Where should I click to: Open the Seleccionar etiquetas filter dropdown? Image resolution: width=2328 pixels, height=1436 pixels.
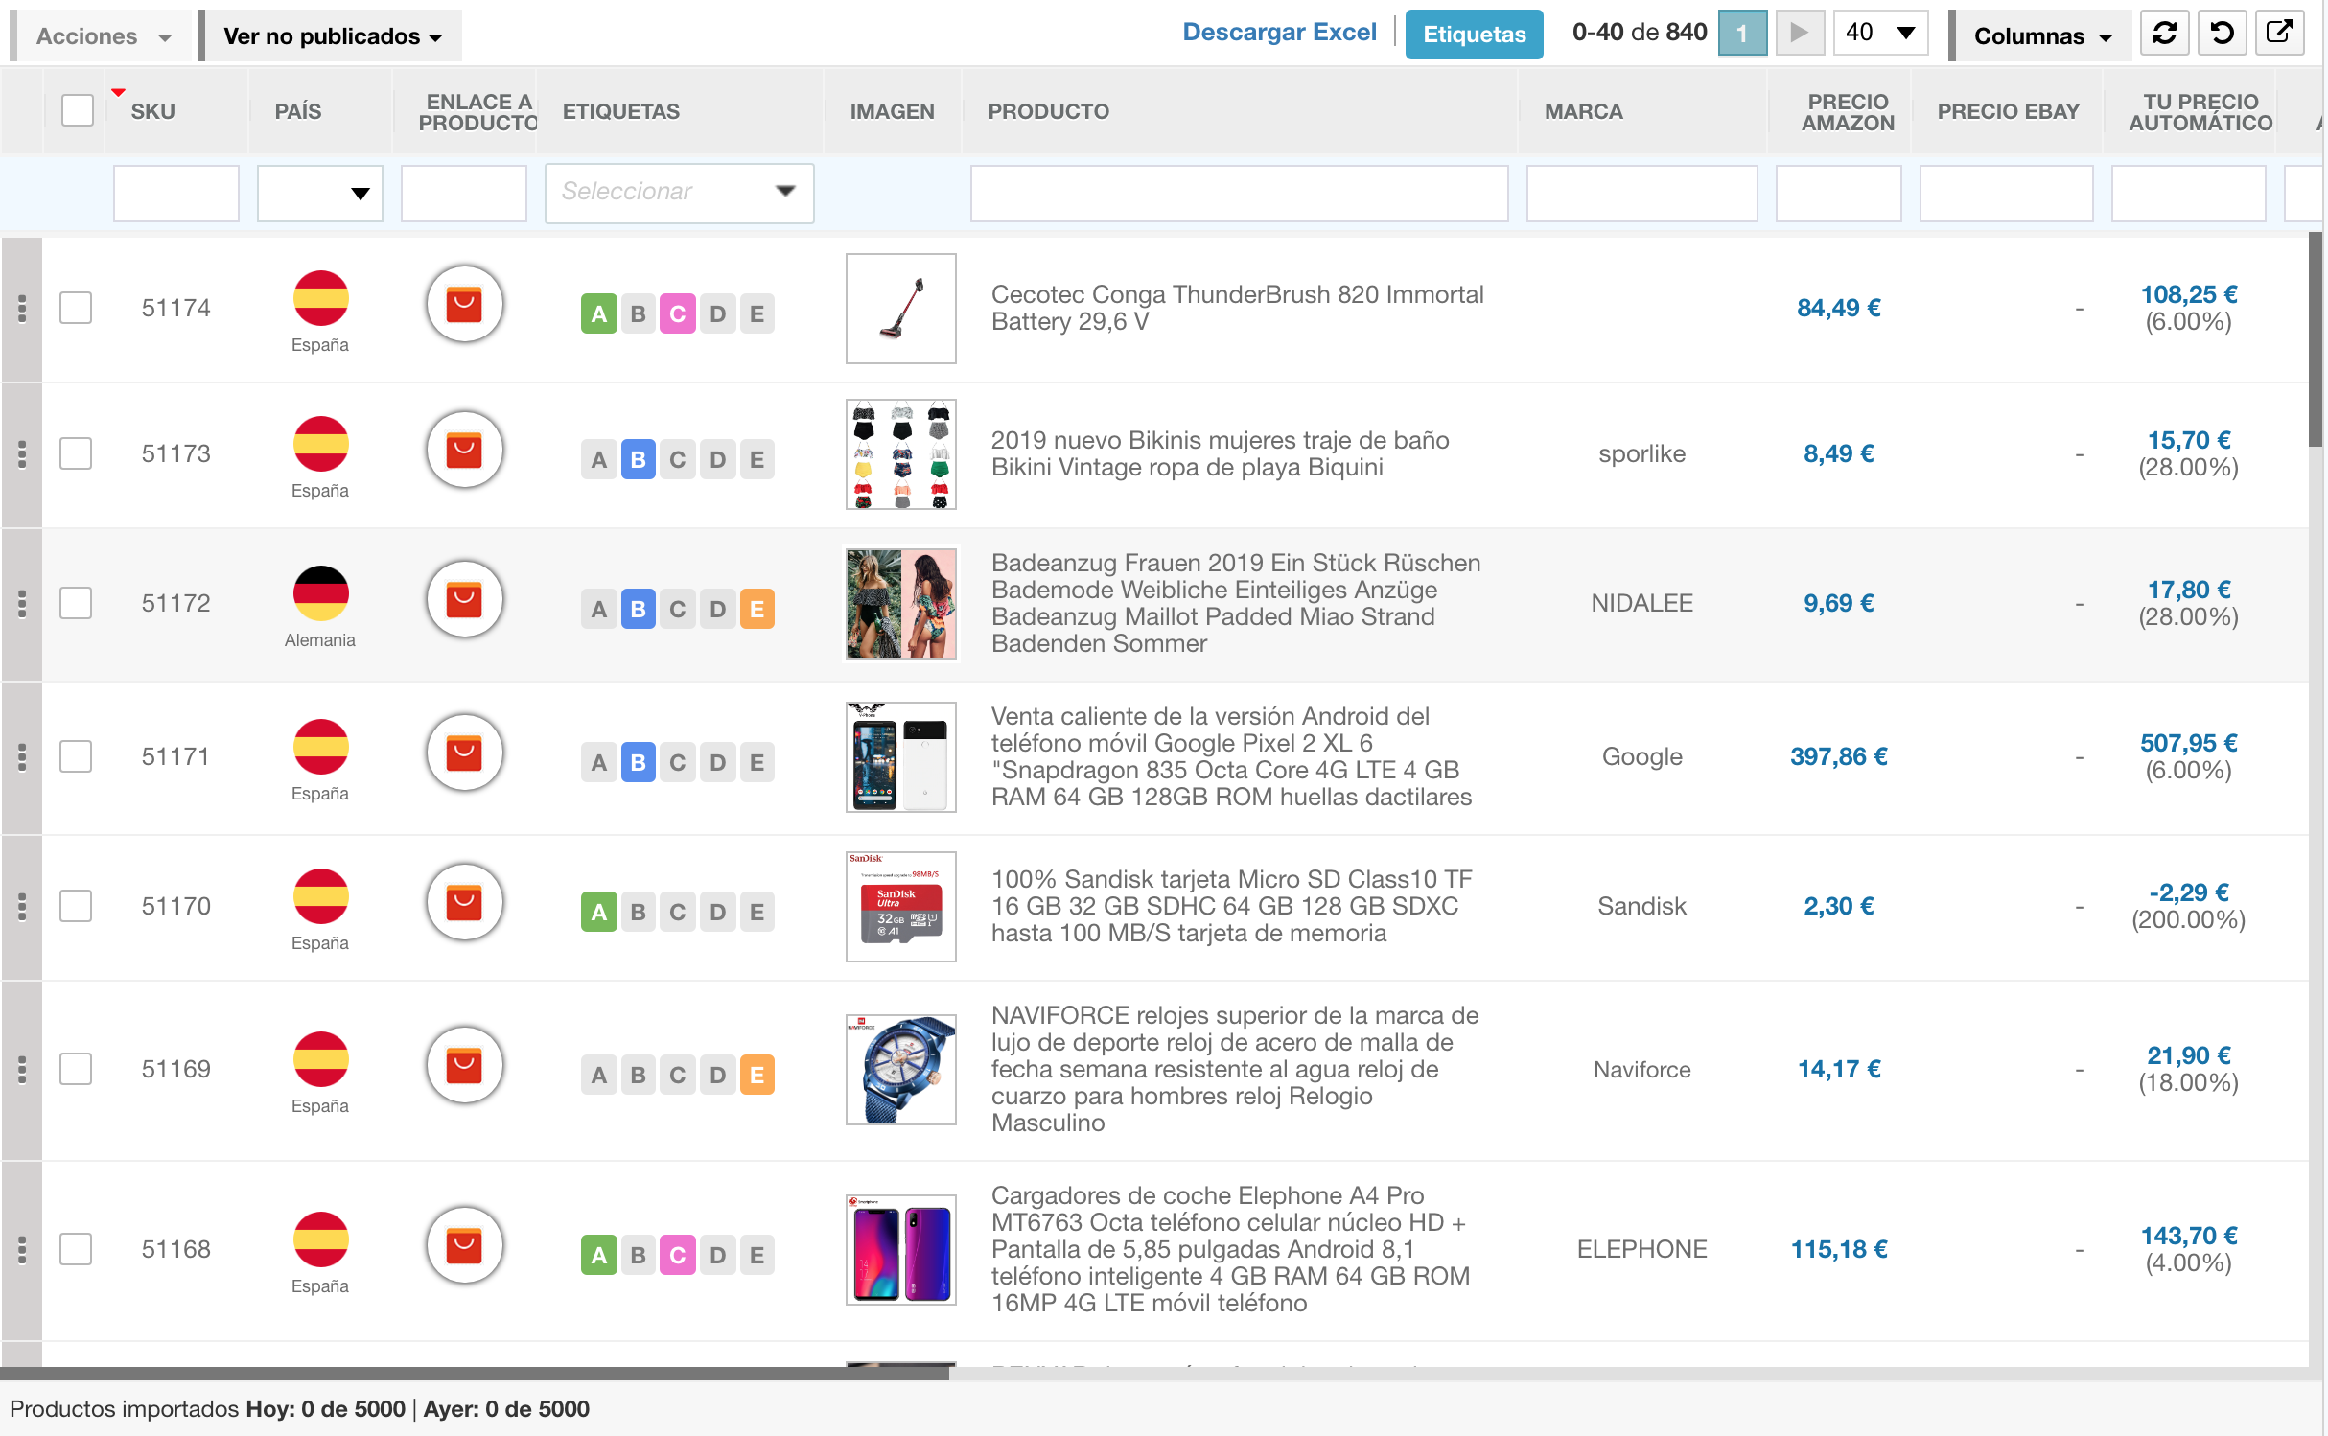coord(679,193)
